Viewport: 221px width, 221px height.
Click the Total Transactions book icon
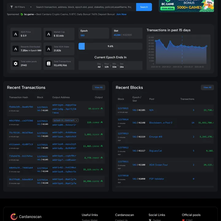coord(48,64)
